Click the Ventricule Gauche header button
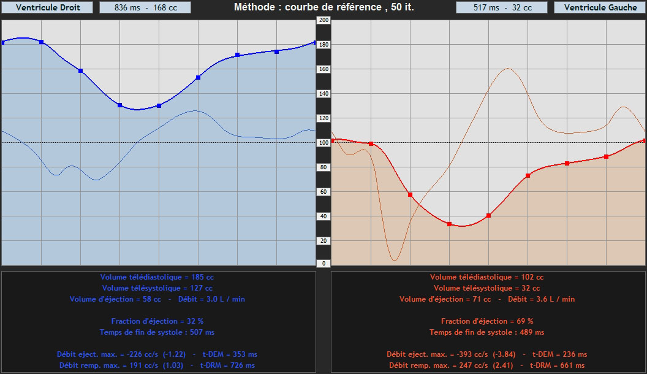 (x=600, y=7)
